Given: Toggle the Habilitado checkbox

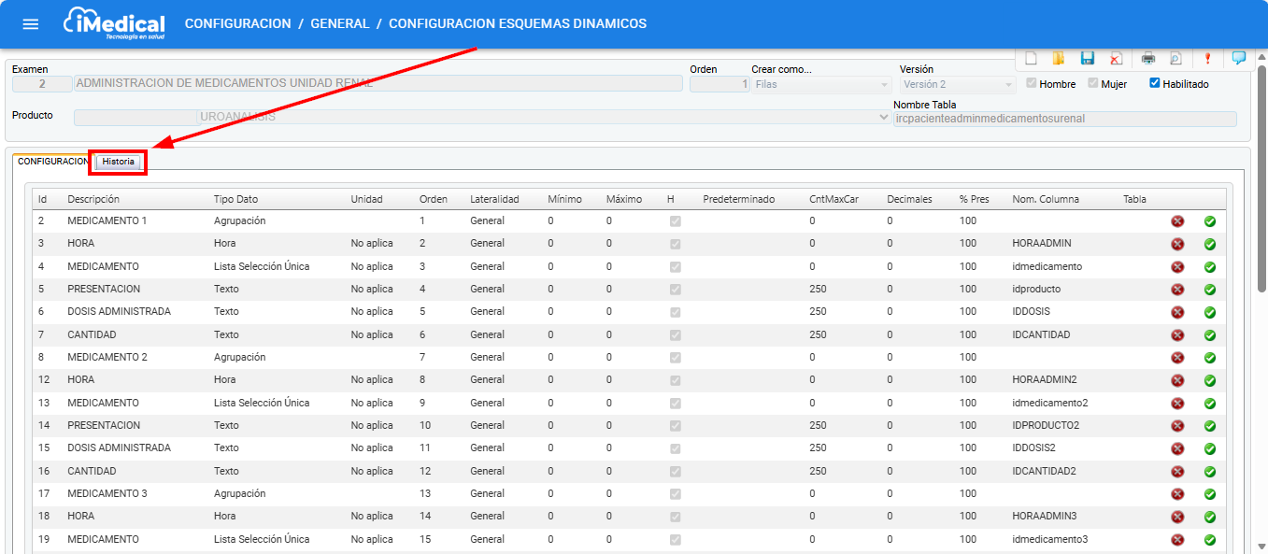Looking at the screenshot, I should pyautogui.click(x=1155, y=83).
